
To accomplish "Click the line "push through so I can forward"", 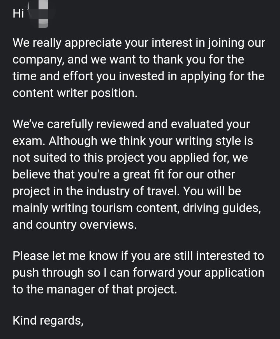I will coord(138,273).
